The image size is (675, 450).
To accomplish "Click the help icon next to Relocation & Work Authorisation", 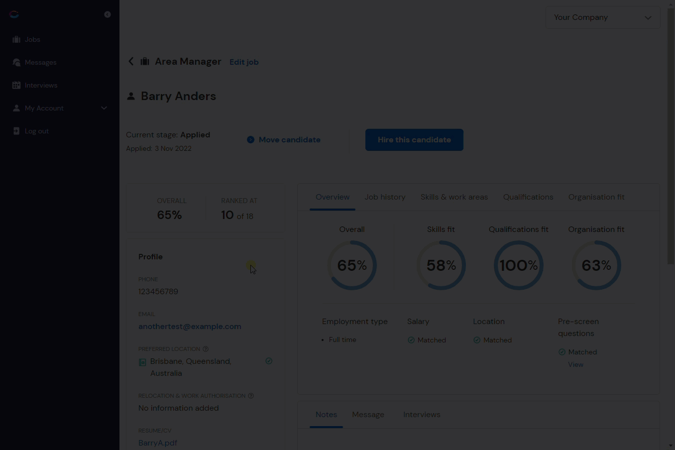I will (x=251, y=396).
